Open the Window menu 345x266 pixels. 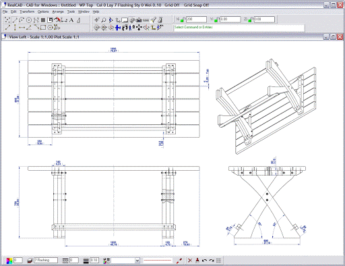pyautogui.click(x=84, y=11)
